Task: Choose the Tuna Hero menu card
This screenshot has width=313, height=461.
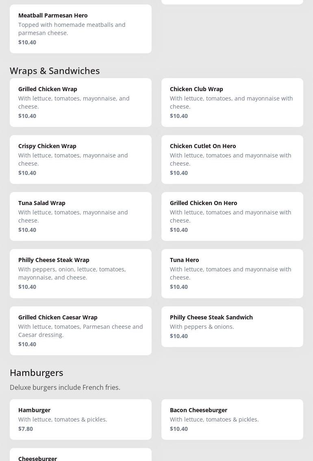Action: tap(232, 273)
